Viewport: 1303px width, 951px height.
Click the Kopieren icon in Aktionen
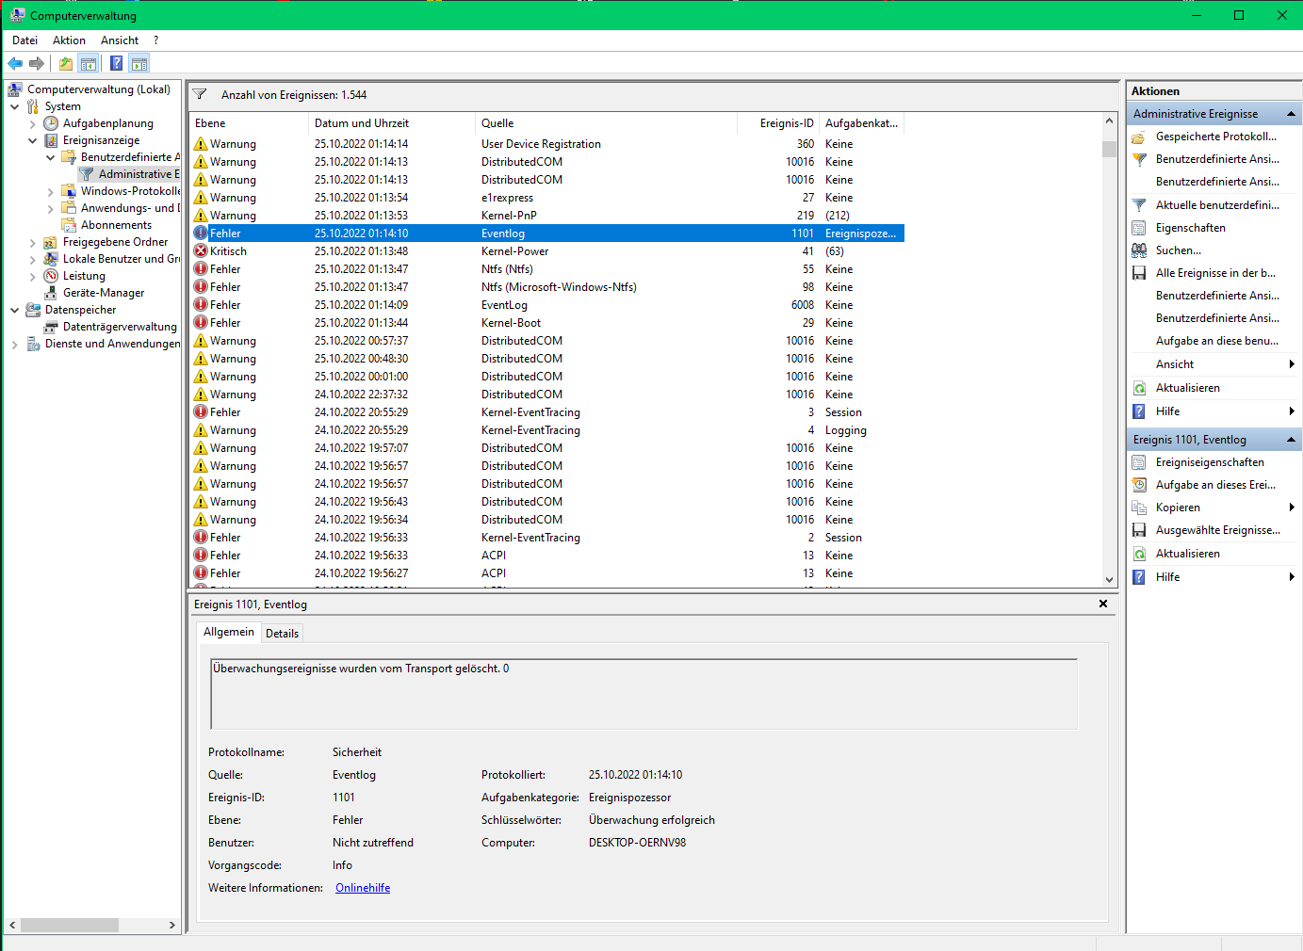point(1139,508)
